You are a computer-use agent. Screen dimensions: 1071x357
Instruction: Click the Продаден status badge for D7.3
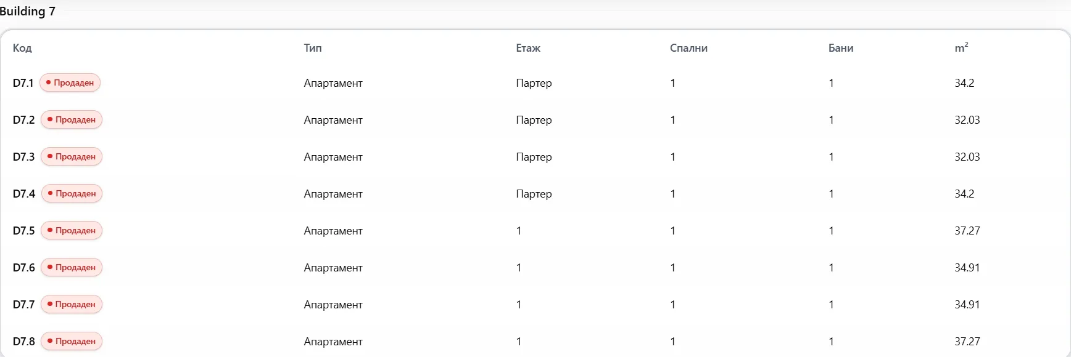[72, 156]
